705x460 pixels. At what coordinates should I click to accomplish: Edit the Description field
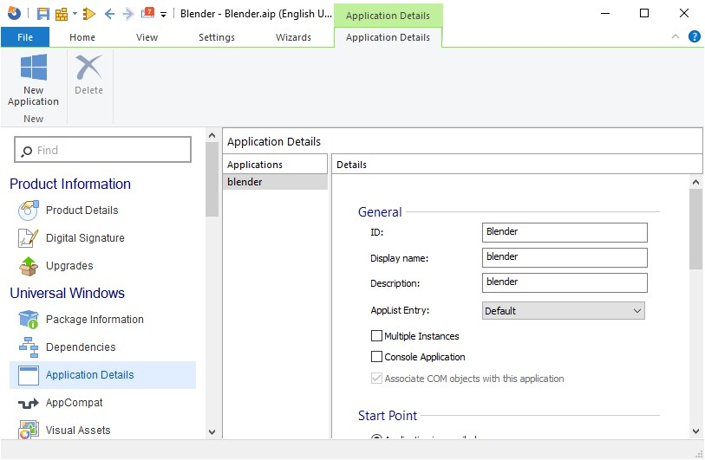point(565,282)
